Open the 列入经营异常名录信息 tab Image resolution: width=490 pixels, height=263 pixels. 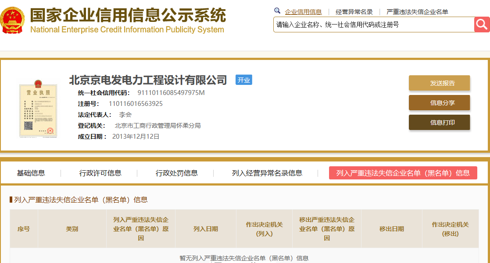click(x=267, y=173)
